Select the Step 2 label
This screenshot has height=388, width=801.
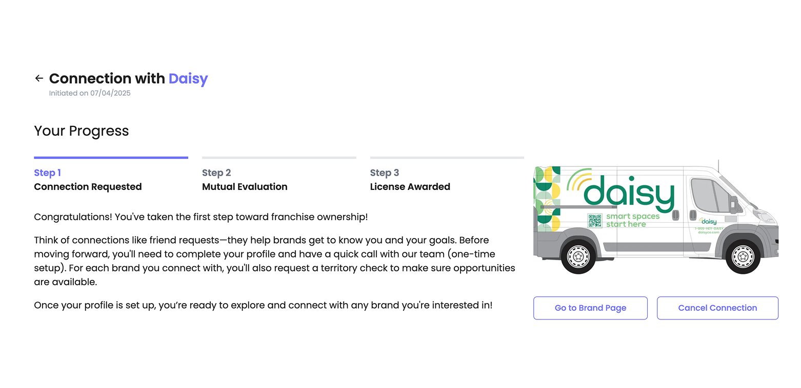pyautogui.click(x=216, y=173)
